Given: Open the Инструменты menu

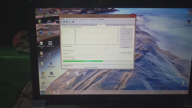Looking at the screenshot, I should [84, 19].
